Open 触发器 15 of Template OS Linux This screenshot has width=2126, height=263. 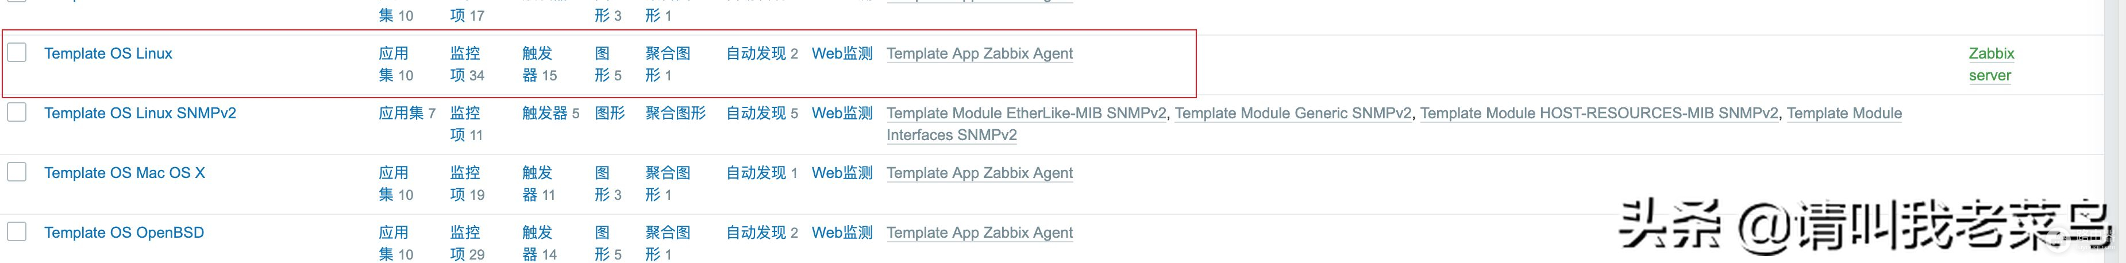(x=539, y=64)
